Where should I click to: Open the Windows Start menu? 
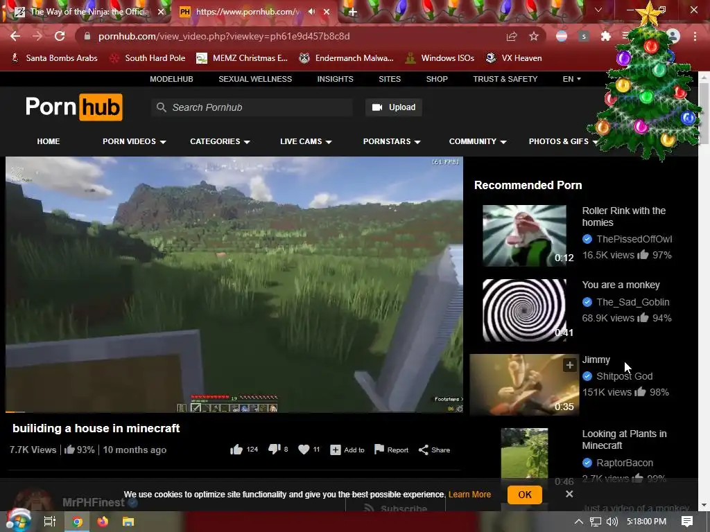tap(17, 521)
